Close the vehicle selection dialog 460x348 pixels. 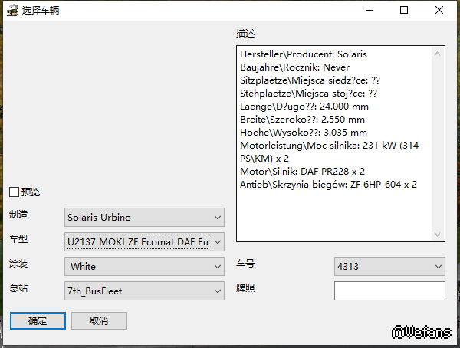coord(439,11)
